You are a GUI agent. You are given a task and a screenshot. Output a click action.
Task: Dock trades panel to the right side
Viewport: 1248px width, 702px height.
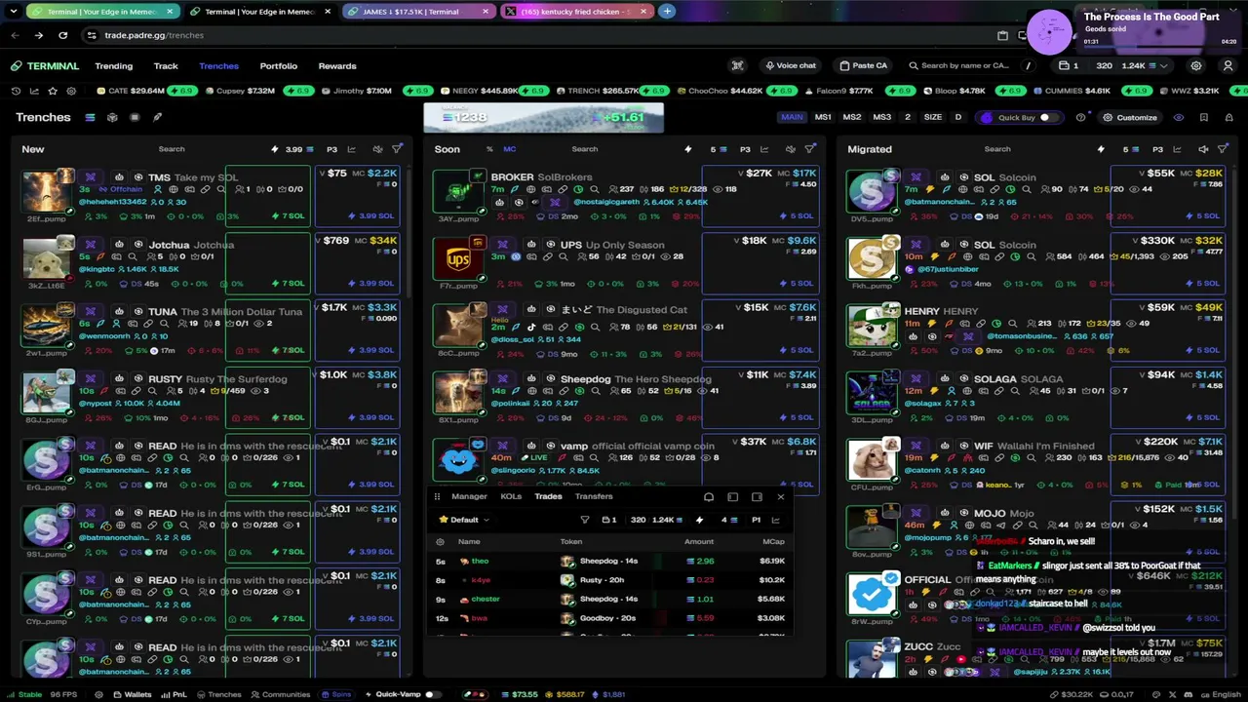(x=757, y=497)
